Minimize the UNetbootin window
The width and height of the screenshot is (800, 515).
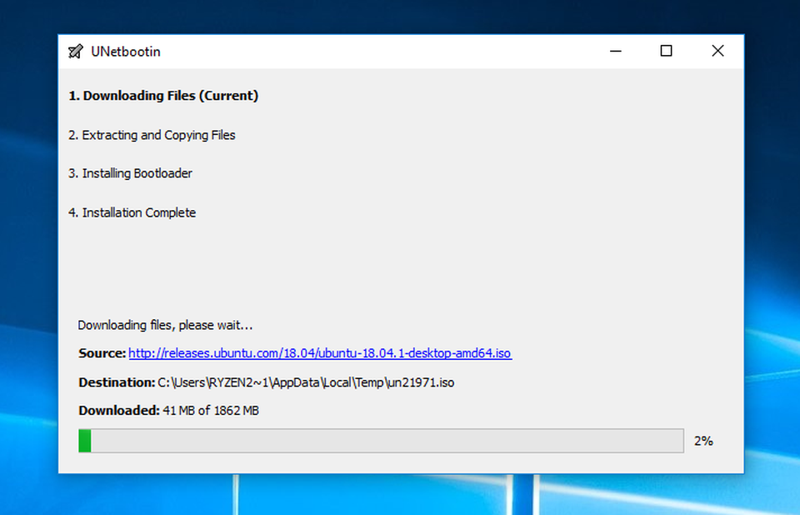tap(616, 51)
